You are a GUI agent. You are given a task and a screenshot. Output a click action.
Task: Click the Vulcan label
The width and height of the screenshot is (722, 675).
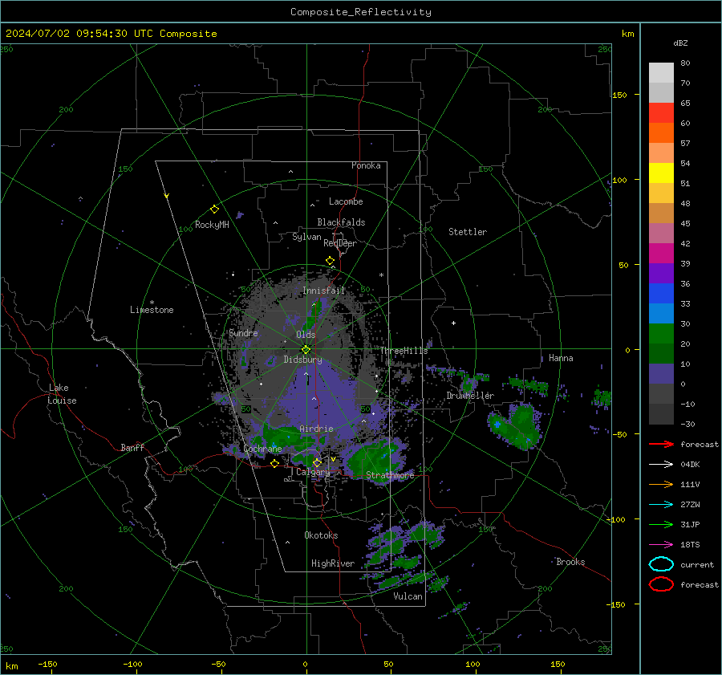[408, 596]
